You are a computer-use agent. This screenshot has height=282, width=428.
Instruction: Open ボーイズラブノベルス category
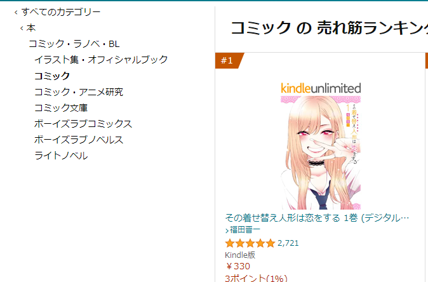(79, 140)
